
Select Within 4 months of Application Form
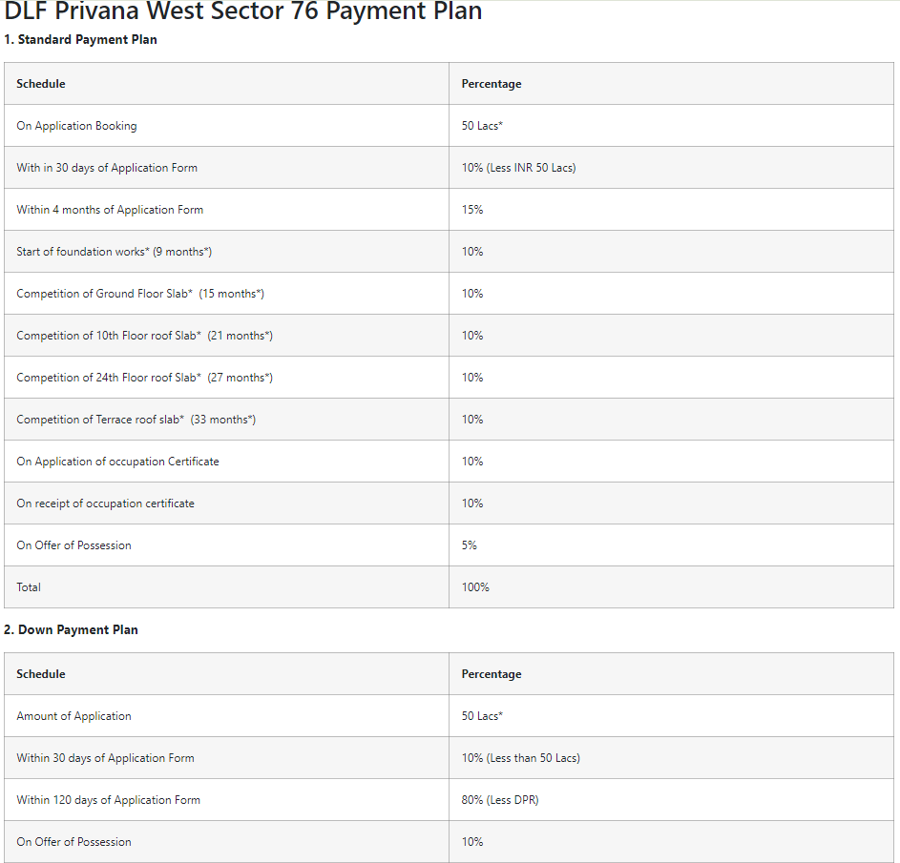[110, 210]
